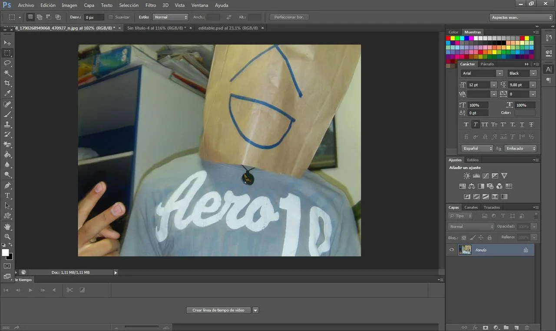Open the Filtro menu
556x331 pixels.
click(x=151, y=5)
